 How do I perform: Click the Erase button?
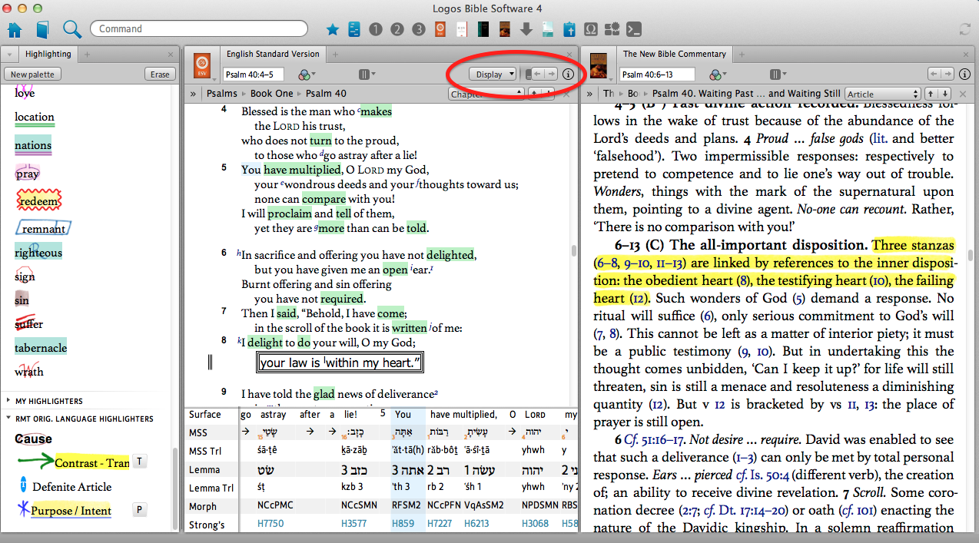pyautogui.click(x=160, y=74)
